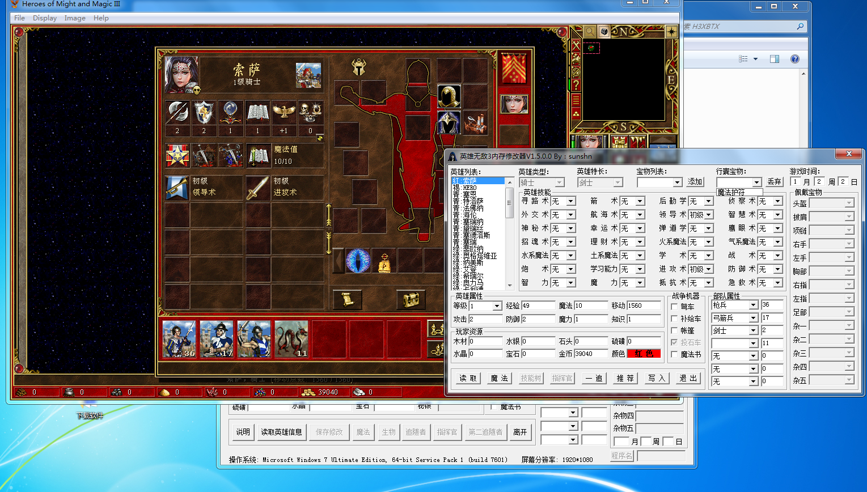Open the Display menu

[45, 18]
